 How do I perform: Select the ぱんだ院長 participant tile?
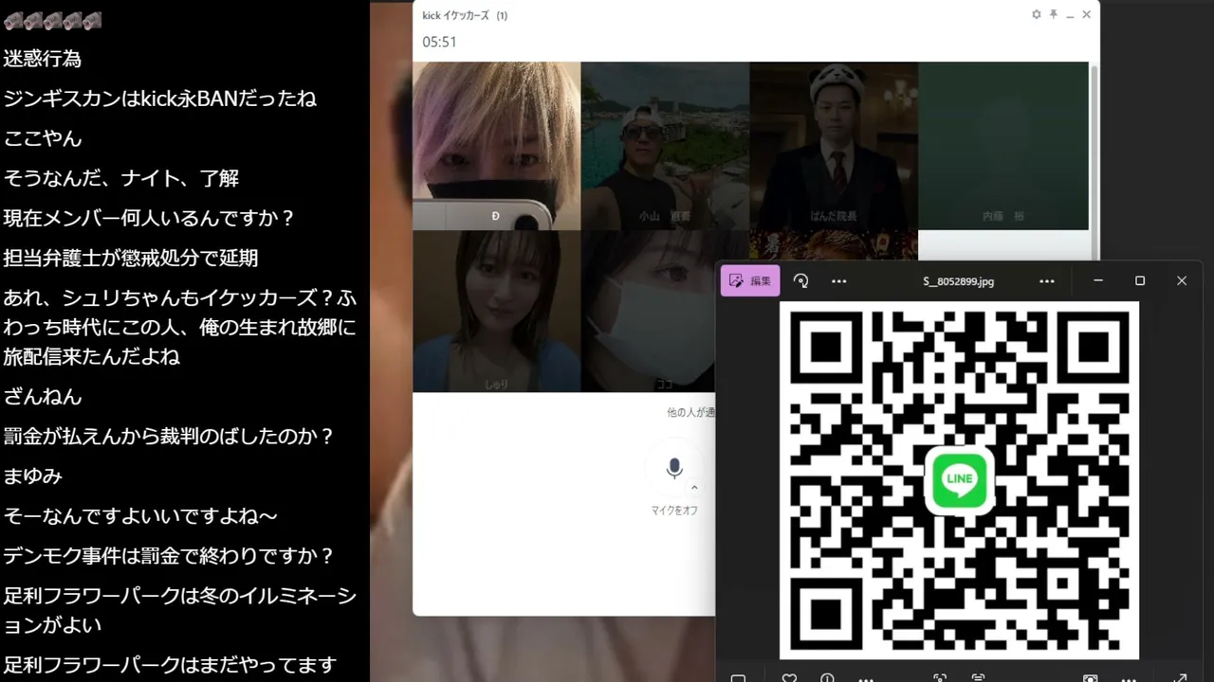[834, 146]
